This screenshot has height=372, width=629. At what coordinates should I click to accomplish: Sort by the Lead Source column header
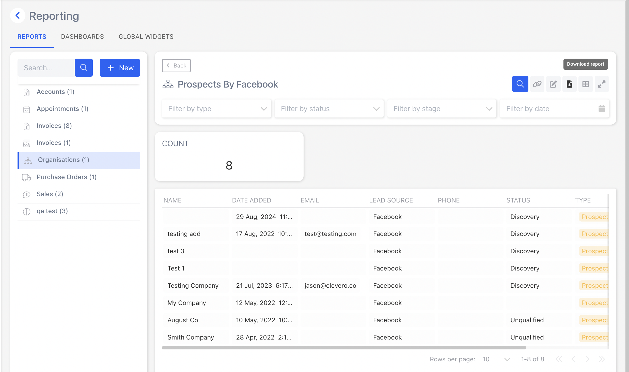[x=391, y=200]
